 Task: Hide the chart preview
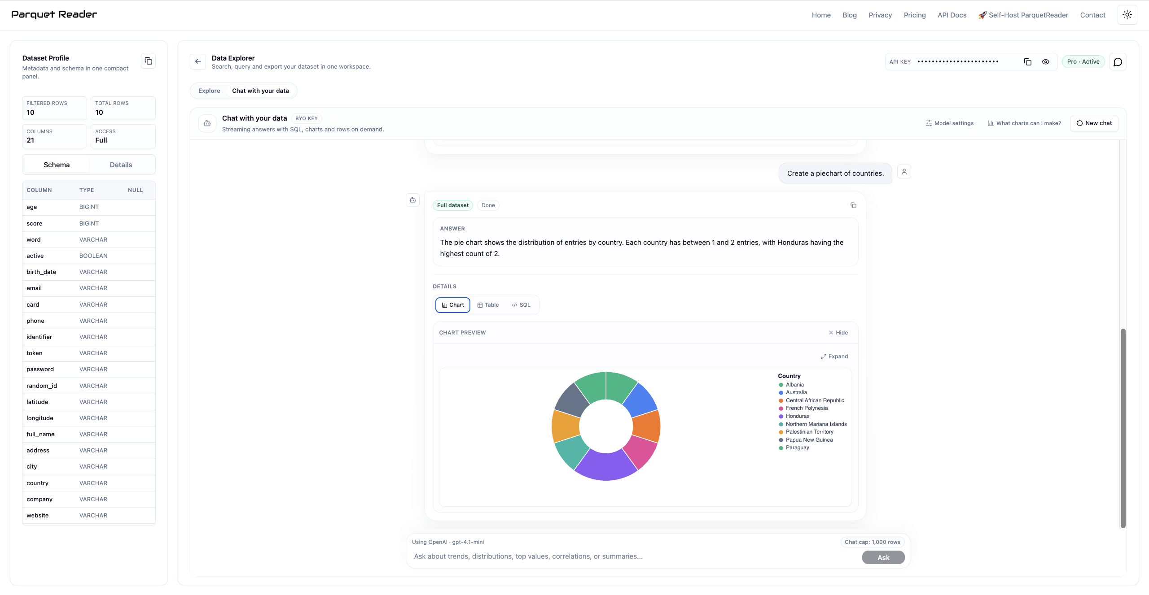pos(838,332)
